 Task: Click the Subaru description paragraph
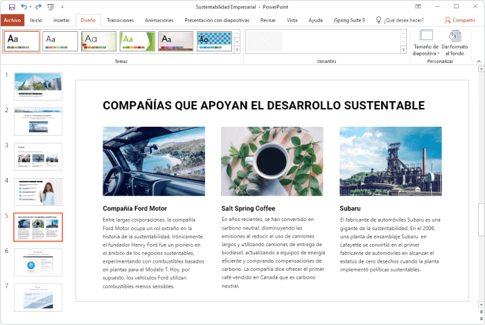coord(390,245)
